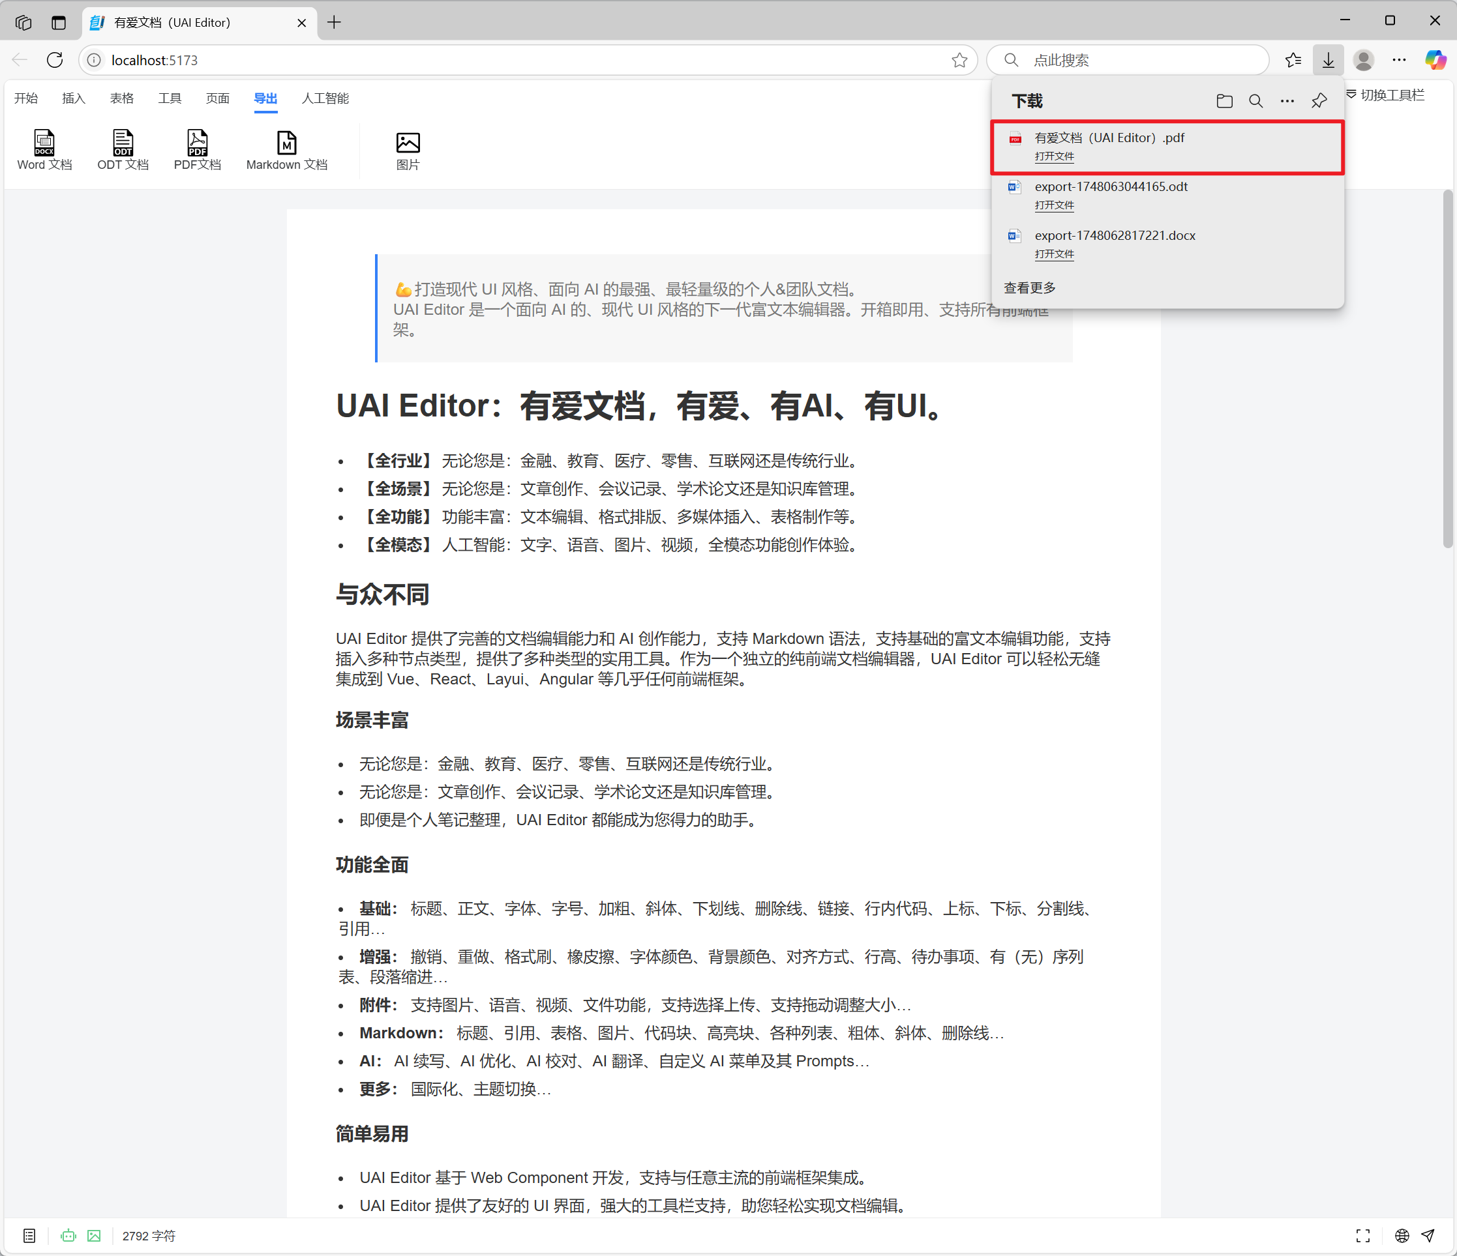Switch to the 插入 tab
This screenshot has height=1256, width=1457.
[x=74, y=98]
